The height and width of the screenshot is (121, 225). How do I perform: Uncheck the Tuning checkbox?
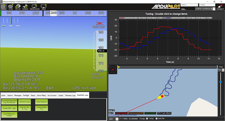[x=147, y=119]
